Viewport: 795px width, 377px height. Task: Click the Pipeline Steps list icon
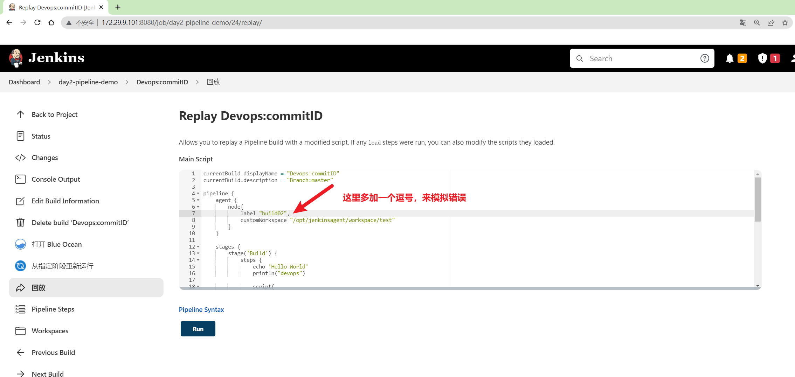coord(20,309)
